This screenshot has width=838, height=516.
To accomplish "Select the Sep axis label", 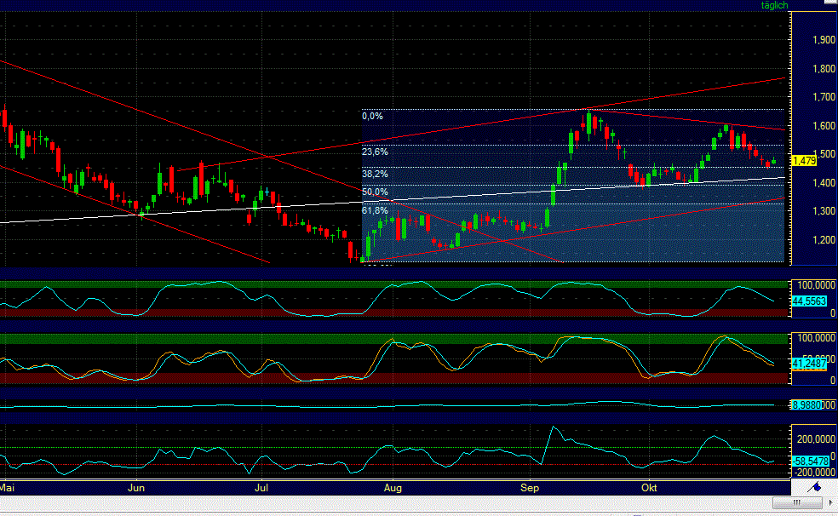I will point(529,488).
